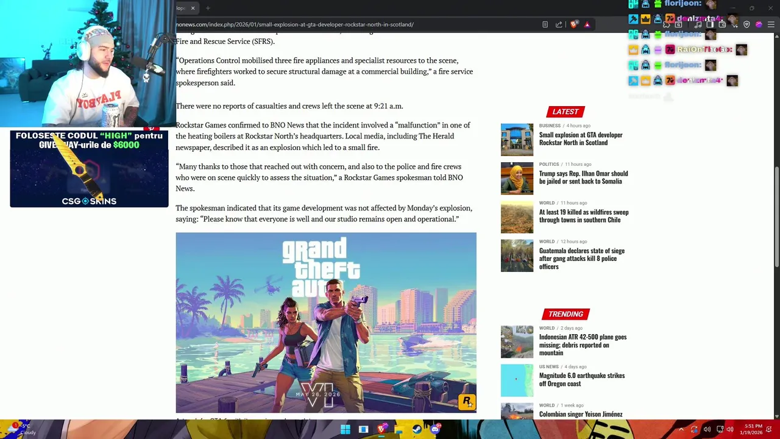Click the streamer webcam overlay
Viewport: 780px width, 439px height.
[88, 63]
